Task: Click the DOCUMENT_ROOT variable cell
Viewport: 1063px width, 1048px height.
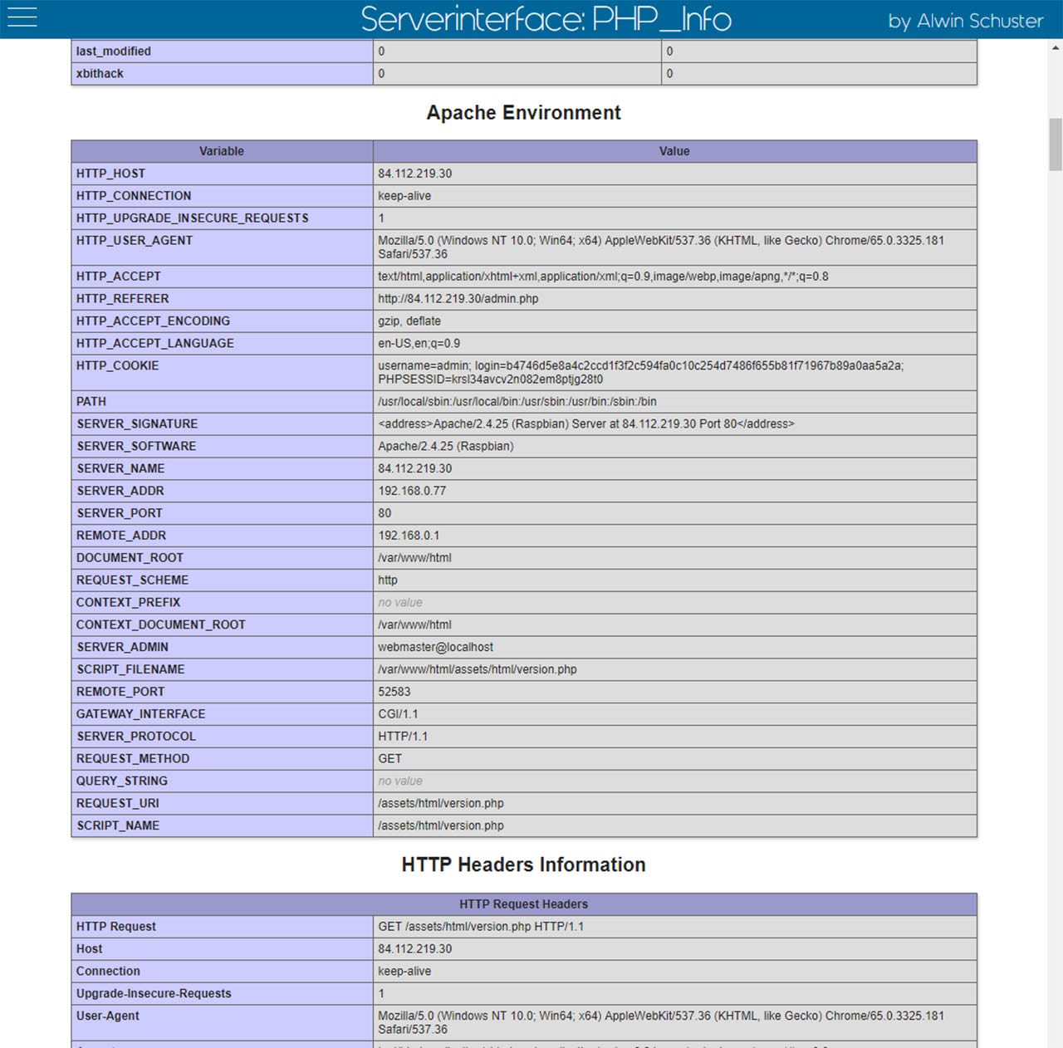Action: click(222, 558)
